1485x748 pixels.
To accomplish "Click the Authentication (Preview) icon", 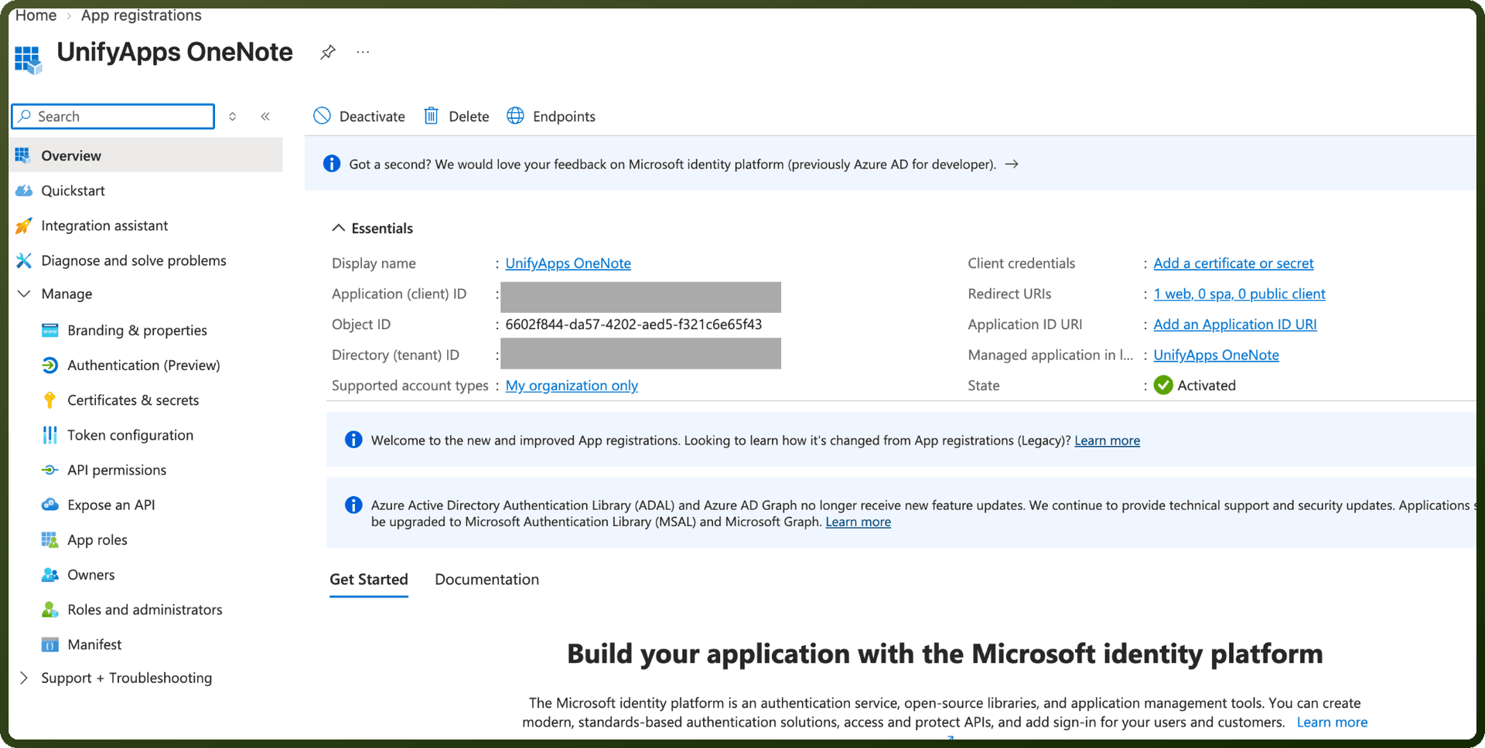I will (x=50, y=365).
